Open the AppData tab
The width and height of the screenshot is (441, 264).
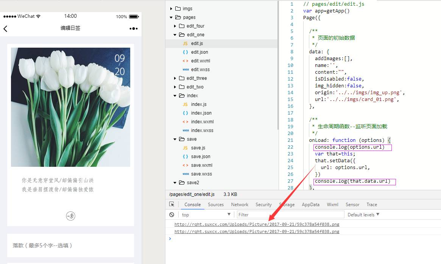pyautogui.click(x=310, y=205)
